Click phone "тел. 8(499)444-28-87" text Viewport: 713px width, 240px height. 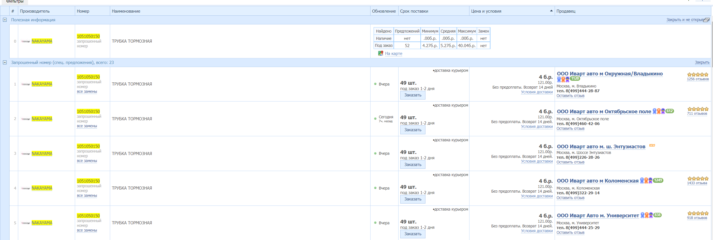click(x=578, y=91)
